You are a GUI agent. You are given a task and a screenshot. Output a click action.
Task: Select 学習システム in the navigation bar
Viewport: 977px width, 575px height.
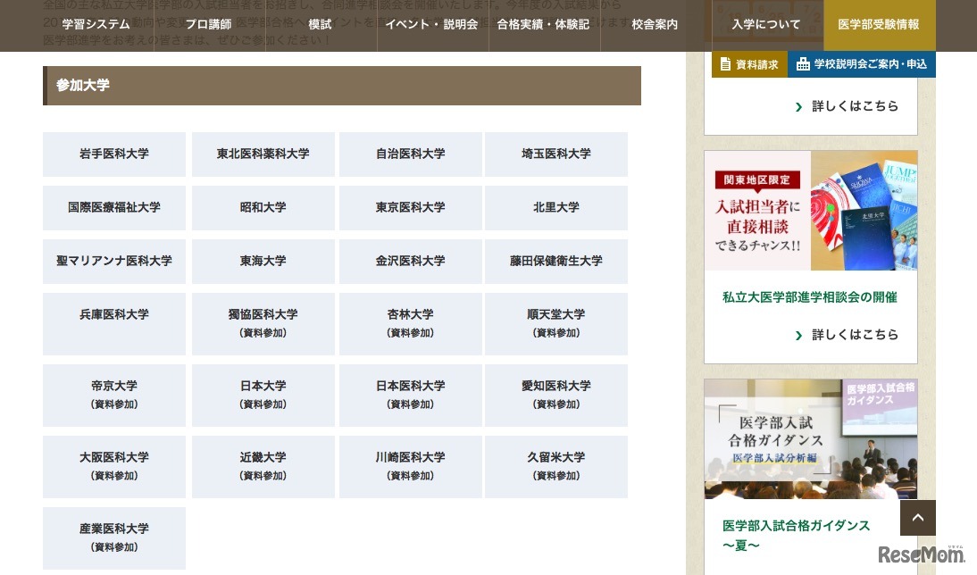click(x=96, y=25)
